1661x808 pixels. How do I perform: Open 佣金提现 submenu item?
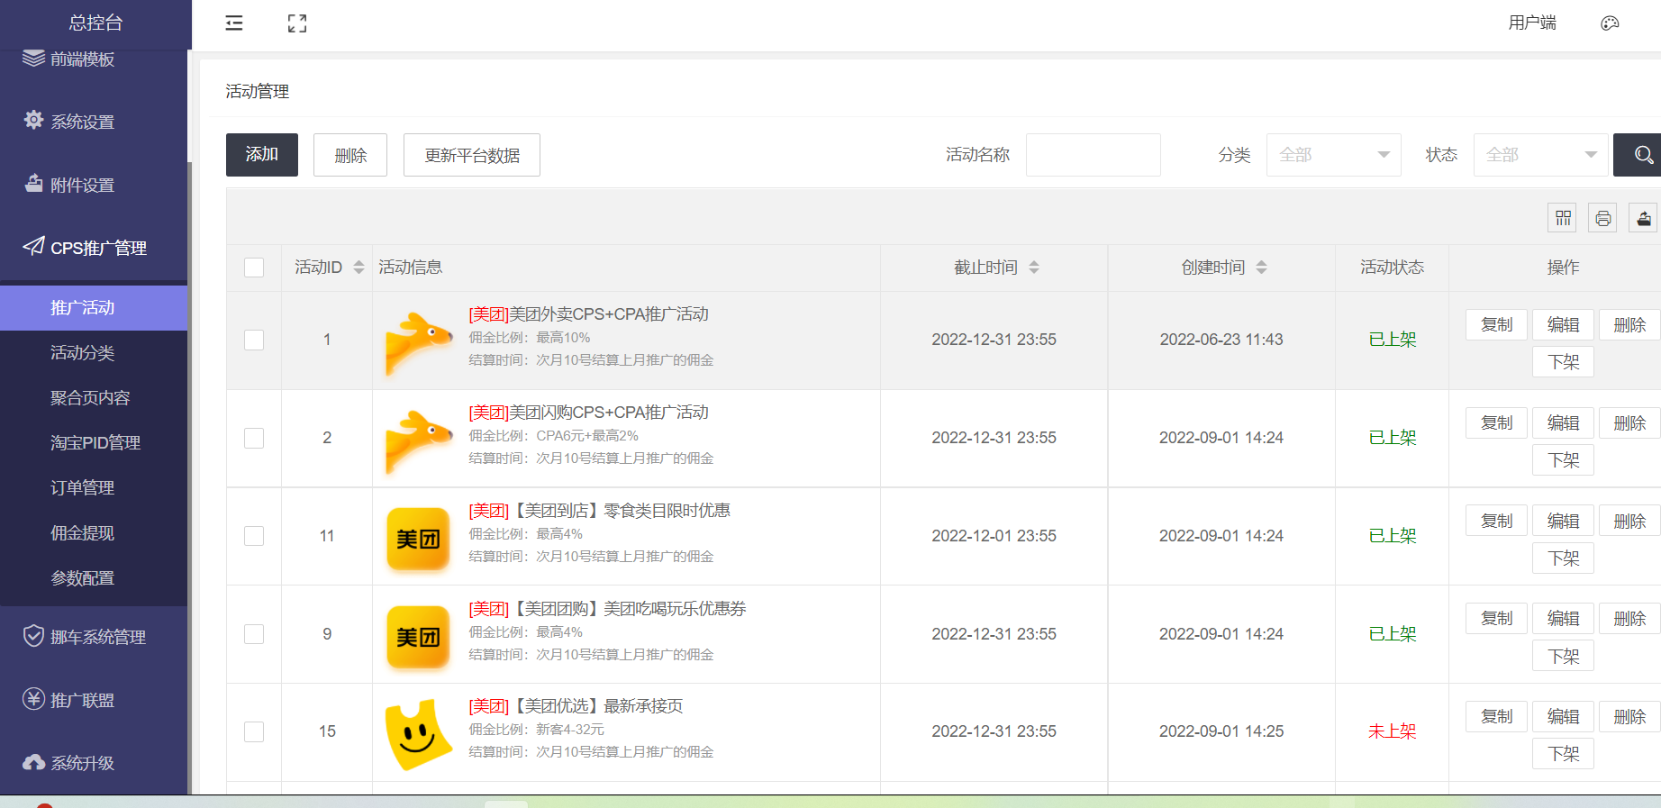[x=94, y=533]
